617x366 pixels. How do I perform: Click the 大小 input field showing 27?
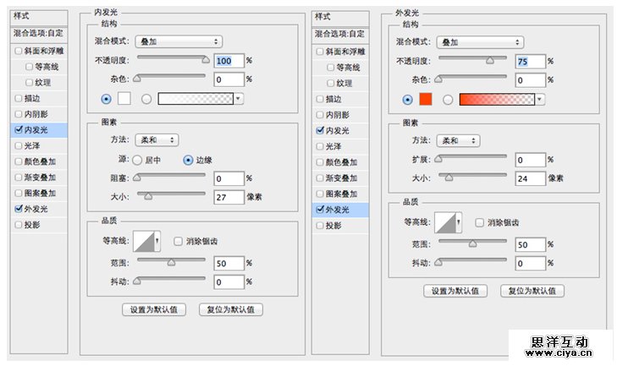point(229,199)
